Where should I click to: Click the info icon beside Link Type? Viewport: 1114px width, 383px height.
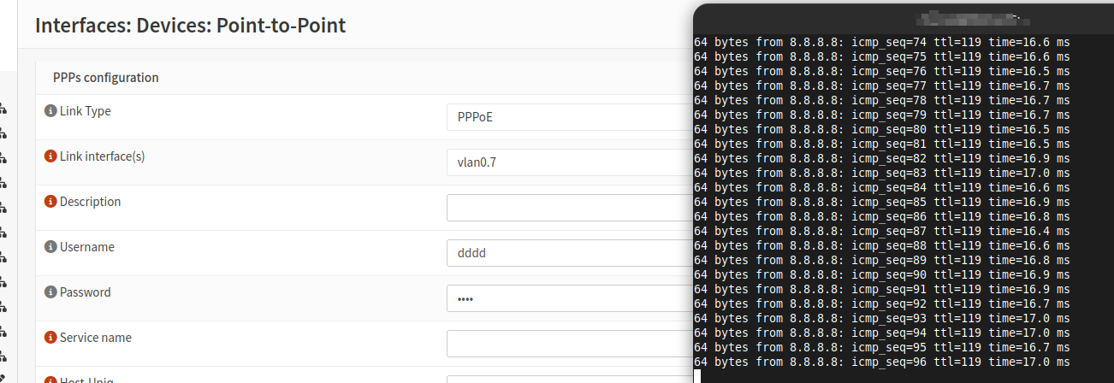click(x=50, y=111)
